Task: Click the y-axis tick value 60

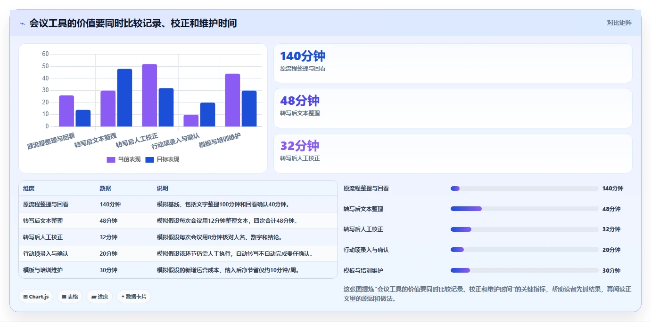Action: tap(45, 54)
